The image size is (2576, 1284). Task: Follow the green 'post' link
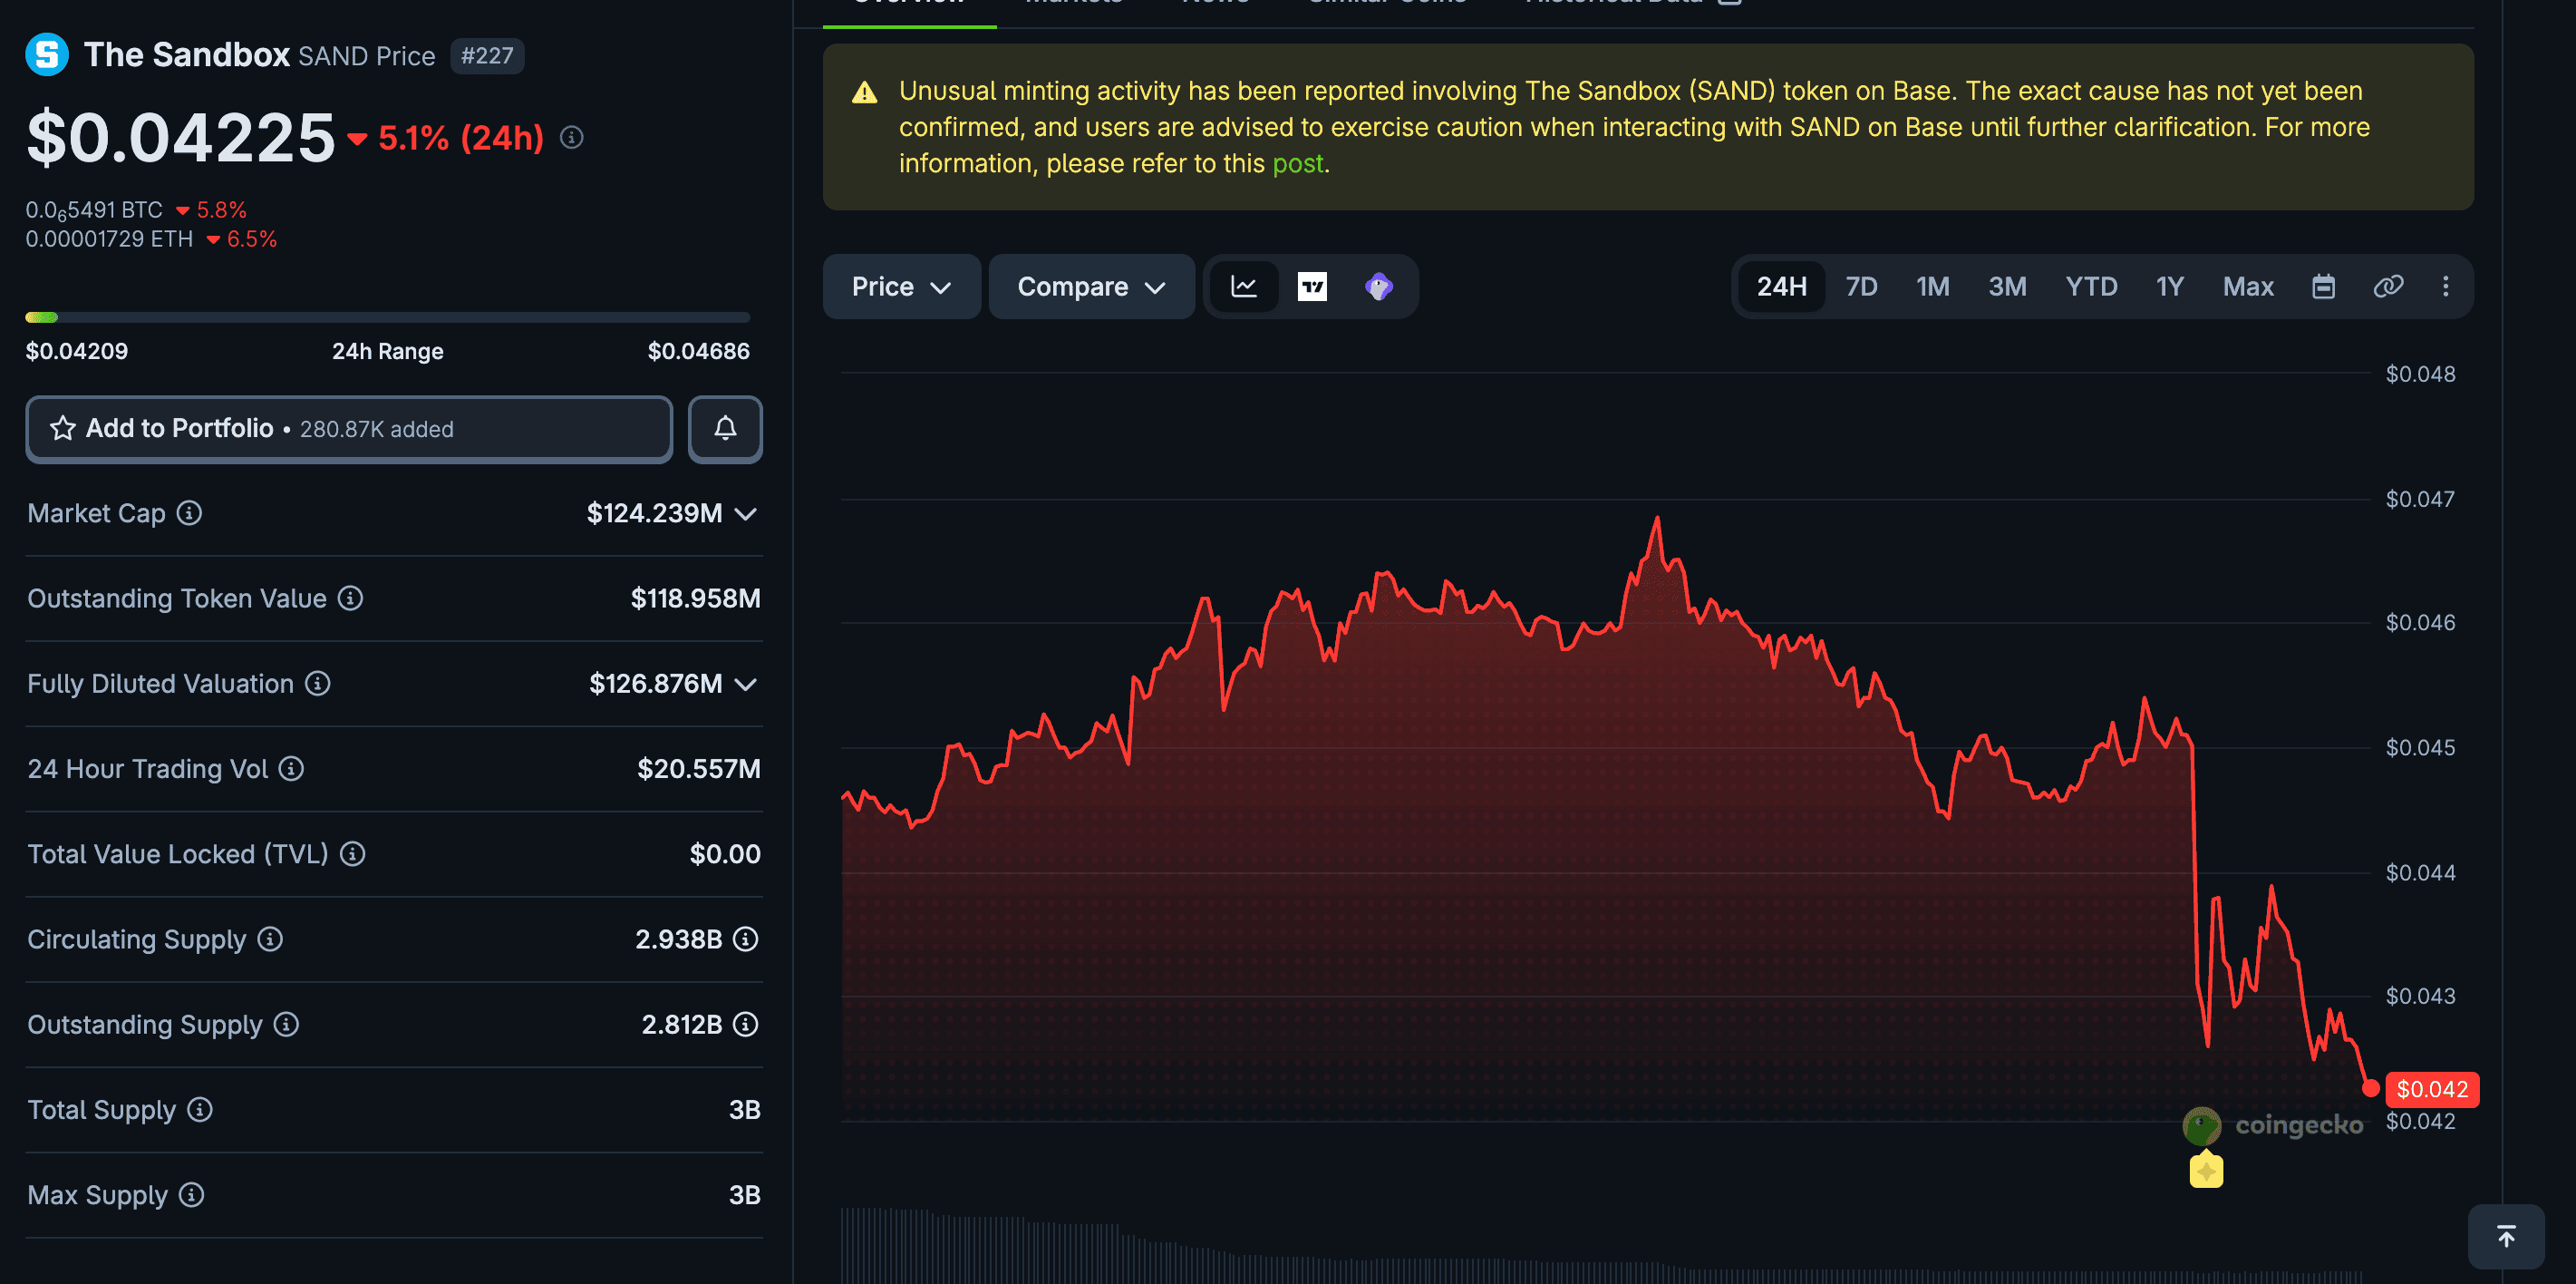pyautogui.click(x=1297, y=163)
